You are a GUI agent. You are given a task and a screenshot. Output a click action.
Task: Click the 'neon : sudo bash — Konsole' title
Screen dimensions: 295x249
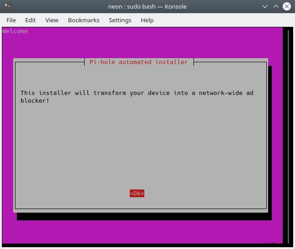pos(147,6)
